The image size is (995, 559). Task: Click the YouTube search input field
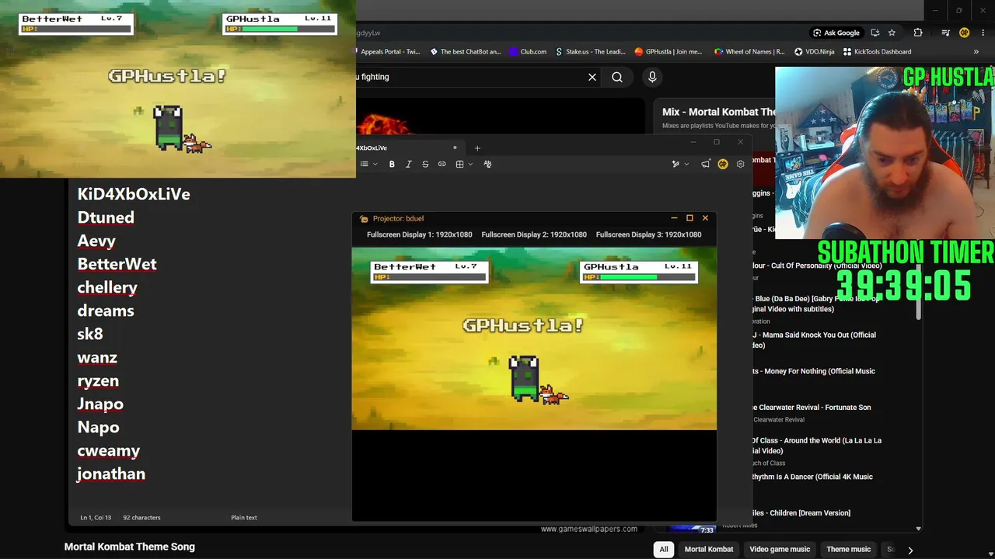tap(470, 77)
